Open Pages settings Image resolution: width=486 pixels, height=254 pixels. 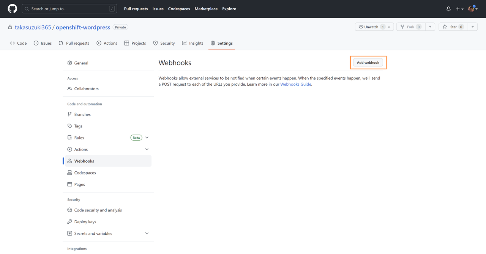108,185
